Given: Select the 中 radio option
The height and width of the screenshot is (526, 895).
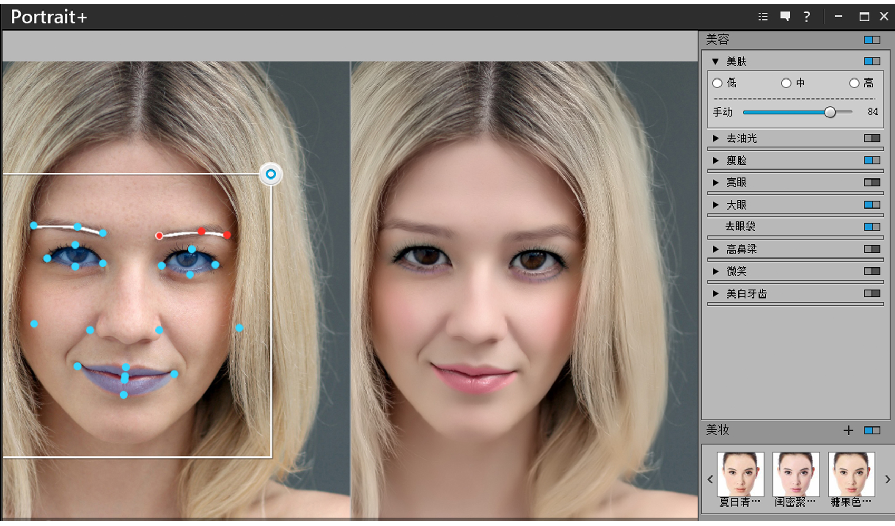Looking at the screenshot, I should (x=786, y=83).
